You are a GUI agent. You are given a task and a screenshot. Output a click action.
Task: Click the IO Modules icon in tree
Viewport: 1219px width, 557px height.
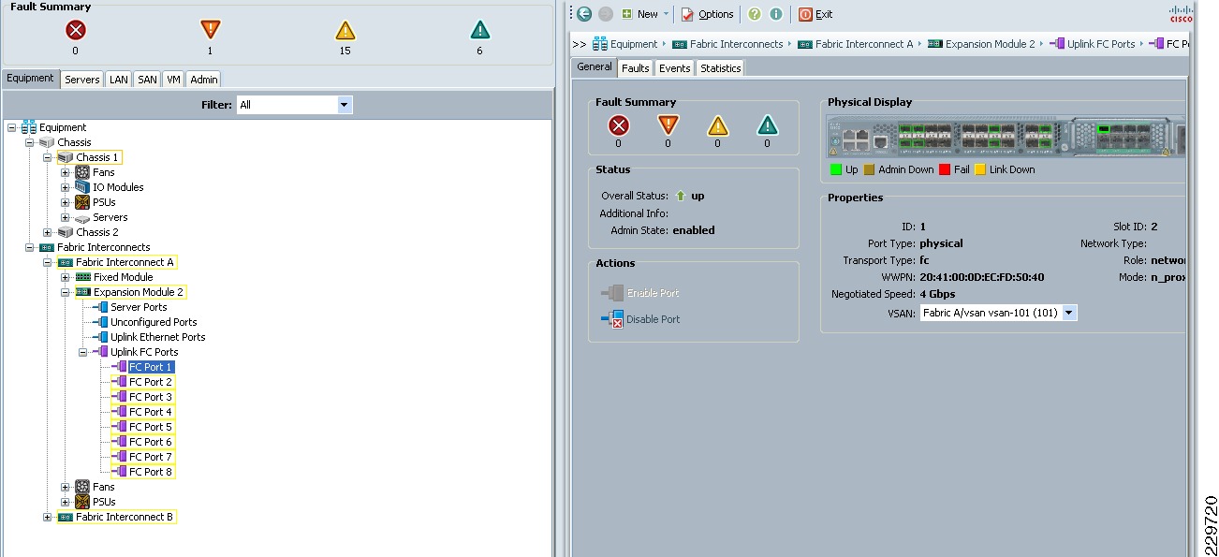coord(82,187)
